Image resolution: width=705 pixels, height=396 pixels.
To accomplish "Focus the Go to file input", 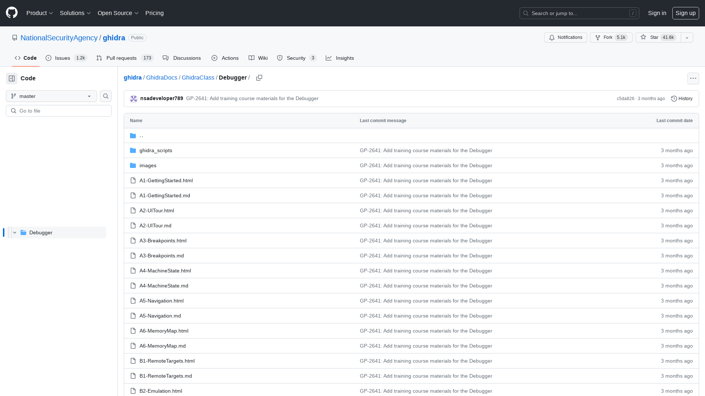I will 59,111.
